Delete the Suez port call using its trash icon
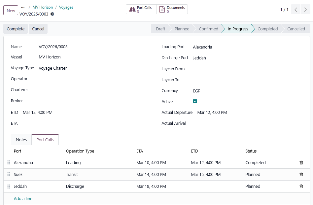313x205 pixels. (x=301, y=174)
